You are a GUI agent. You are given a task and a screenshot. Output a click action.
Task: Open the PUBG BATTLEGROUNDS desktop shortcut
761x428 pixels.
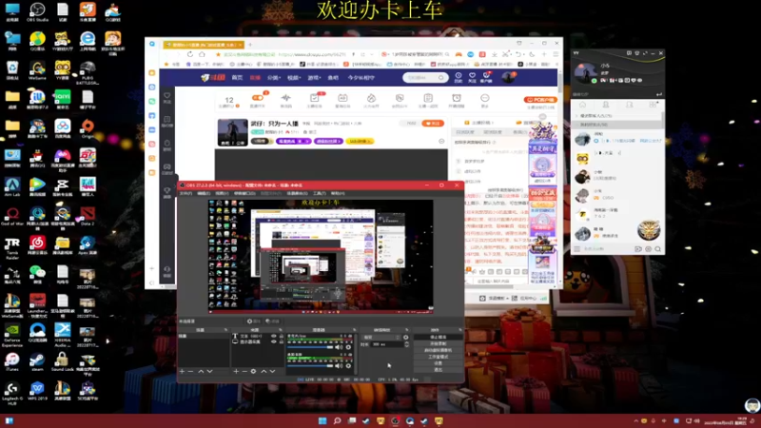pos(88,72)
